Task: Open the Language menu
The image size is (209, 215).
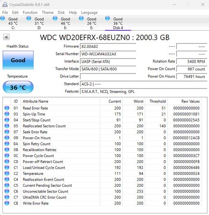Action: click(89, 12)
